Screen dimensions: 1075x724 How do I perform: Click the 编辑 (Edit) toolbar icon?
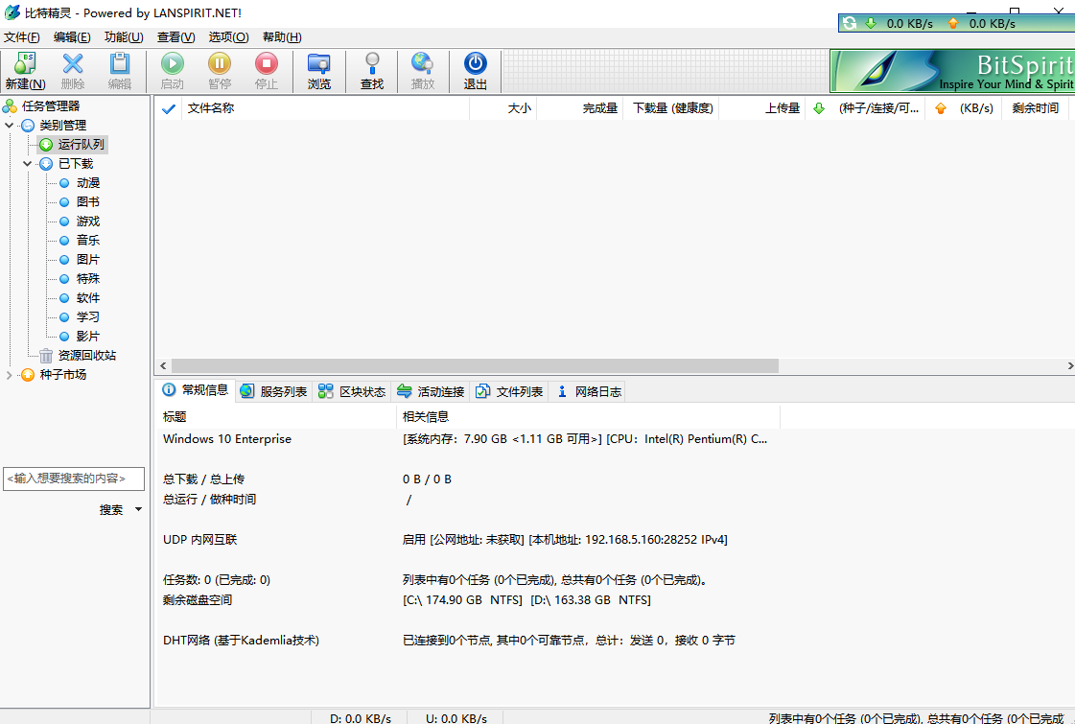pos(119,70)
